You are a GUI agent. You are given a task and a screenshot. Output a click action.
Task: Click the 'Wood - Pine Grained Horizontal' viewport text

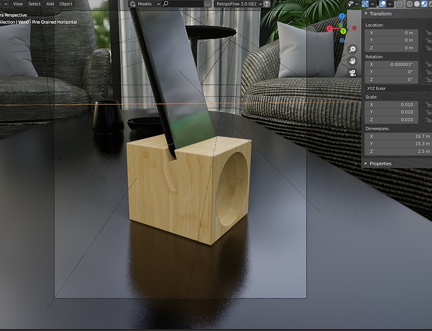click(48, 22)
